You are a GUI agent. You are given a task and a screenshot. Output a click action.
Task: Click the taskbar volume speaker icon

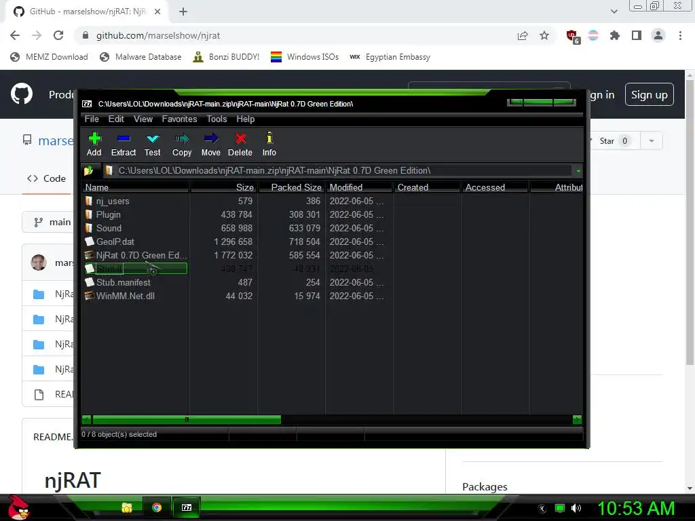click(x=576, y=508)
